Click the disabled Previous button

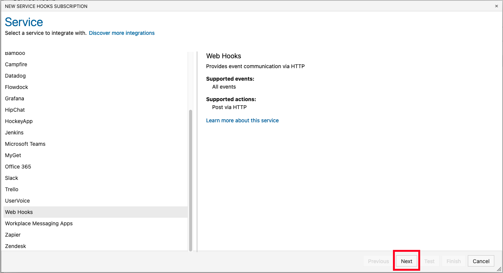pos(378,261)
